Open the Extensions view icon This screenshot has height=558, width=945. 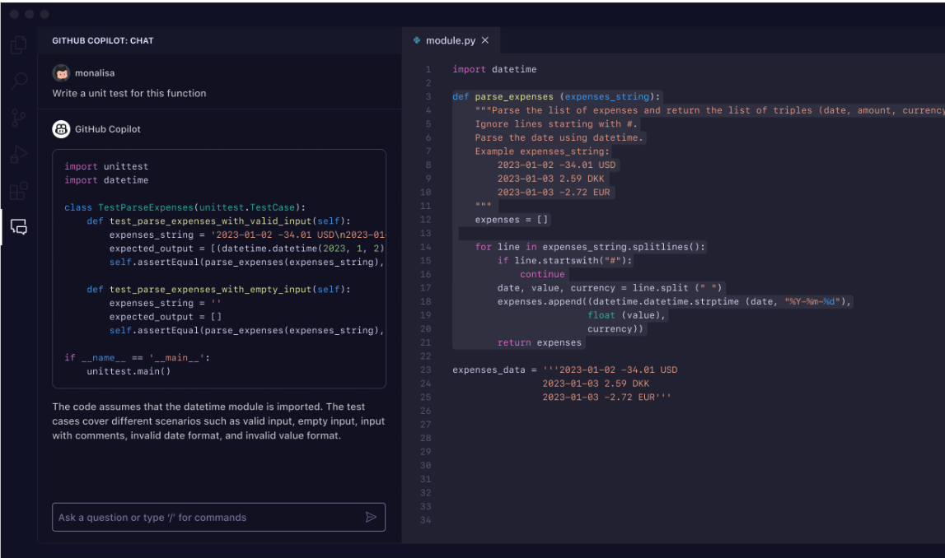point(18,192)
